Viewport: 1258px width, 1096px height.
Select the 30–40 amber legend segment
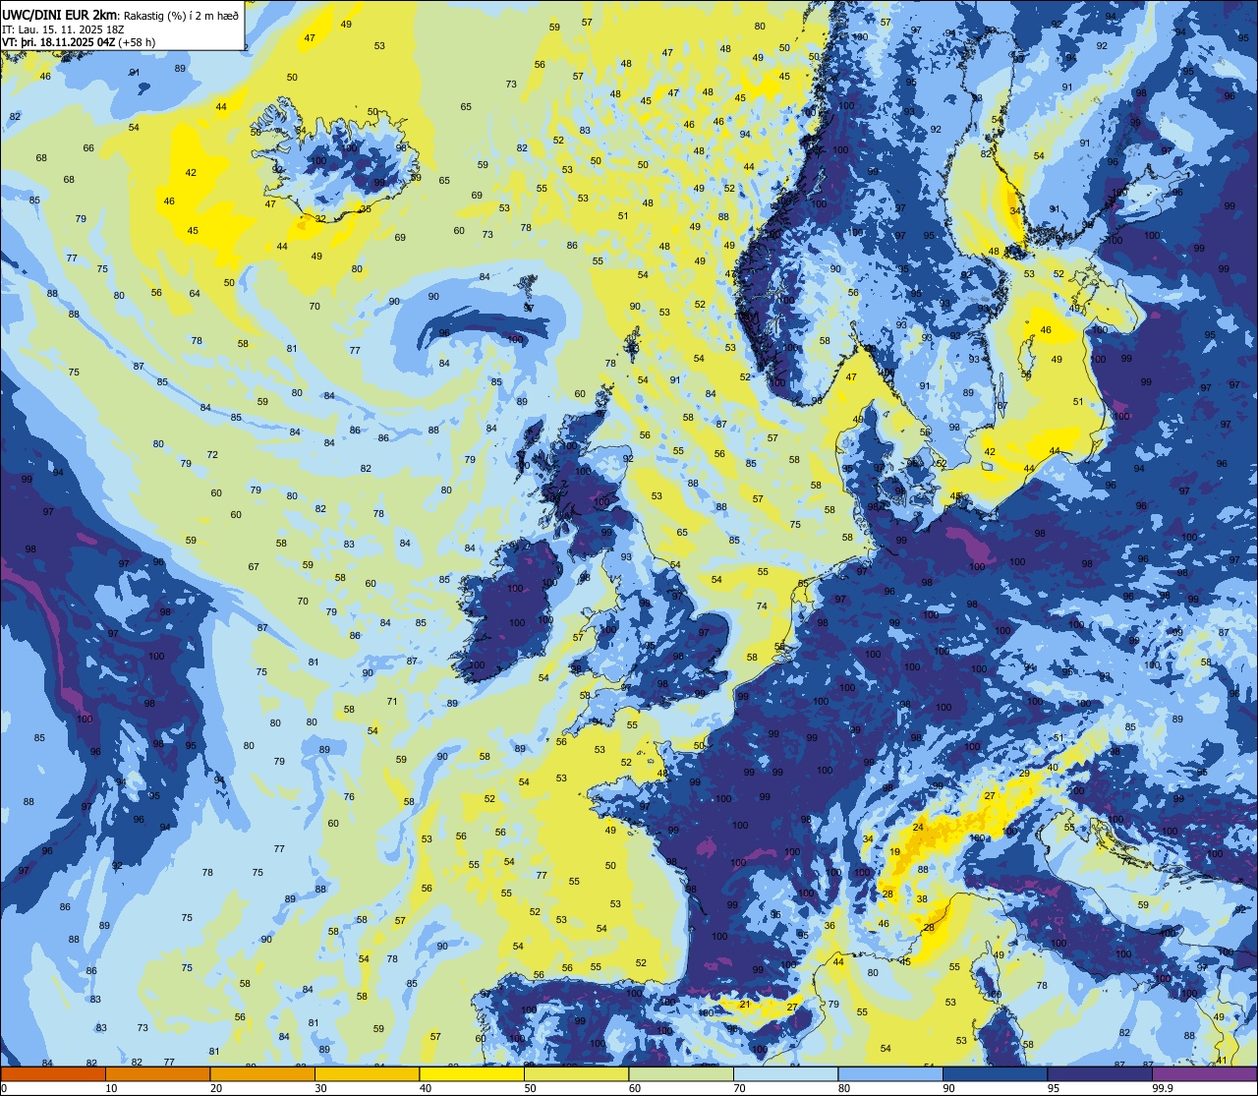[x=367, y=1074]
